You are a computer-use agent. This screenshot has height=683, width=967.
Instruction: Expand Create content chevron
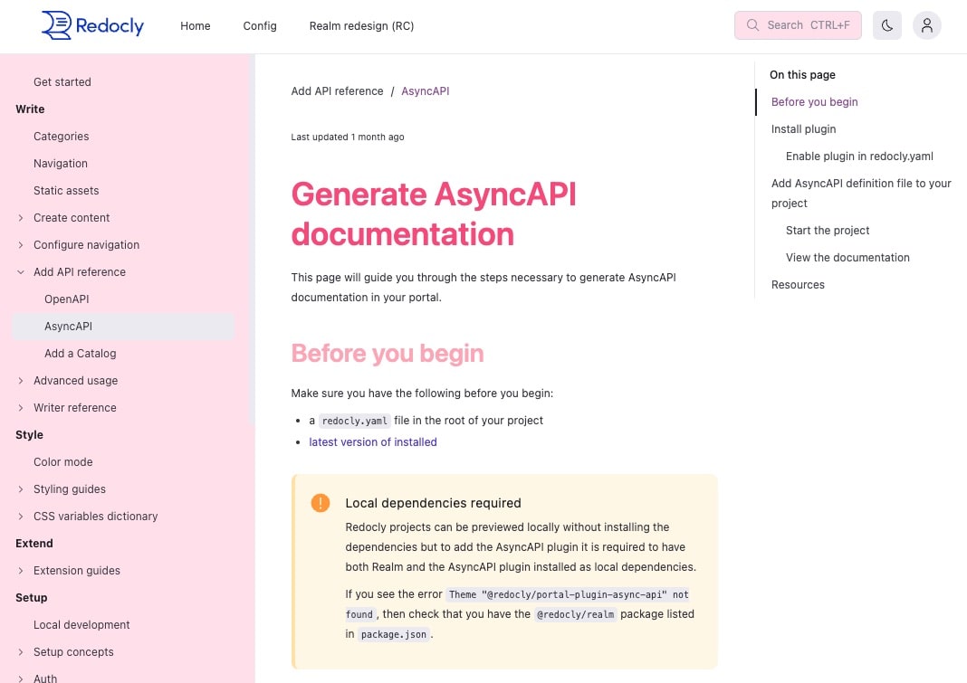point(20,218)
